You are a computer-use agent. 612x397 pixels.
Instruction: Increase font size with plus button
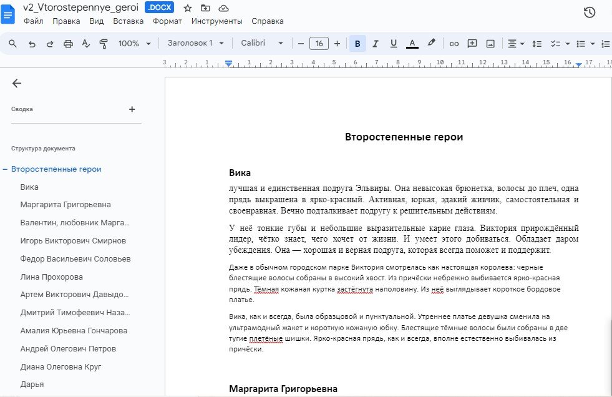click(338, 43)
